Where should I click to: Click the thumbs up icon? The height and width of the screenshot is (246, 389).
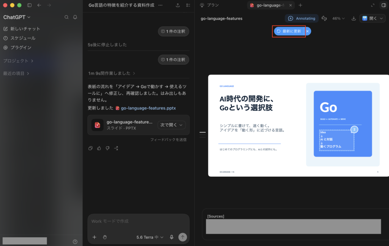[x=99, y=148]
